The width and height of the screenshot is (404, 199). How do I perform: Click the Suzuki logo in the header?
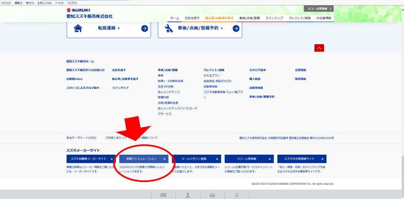[x=78, y=10]
